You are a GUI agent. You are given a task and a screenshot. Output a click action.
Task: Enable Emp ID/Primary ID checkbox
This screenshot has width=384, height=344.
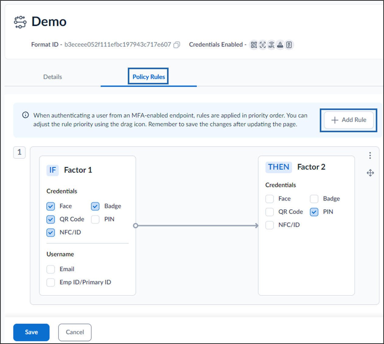click(x=51, y=282)
